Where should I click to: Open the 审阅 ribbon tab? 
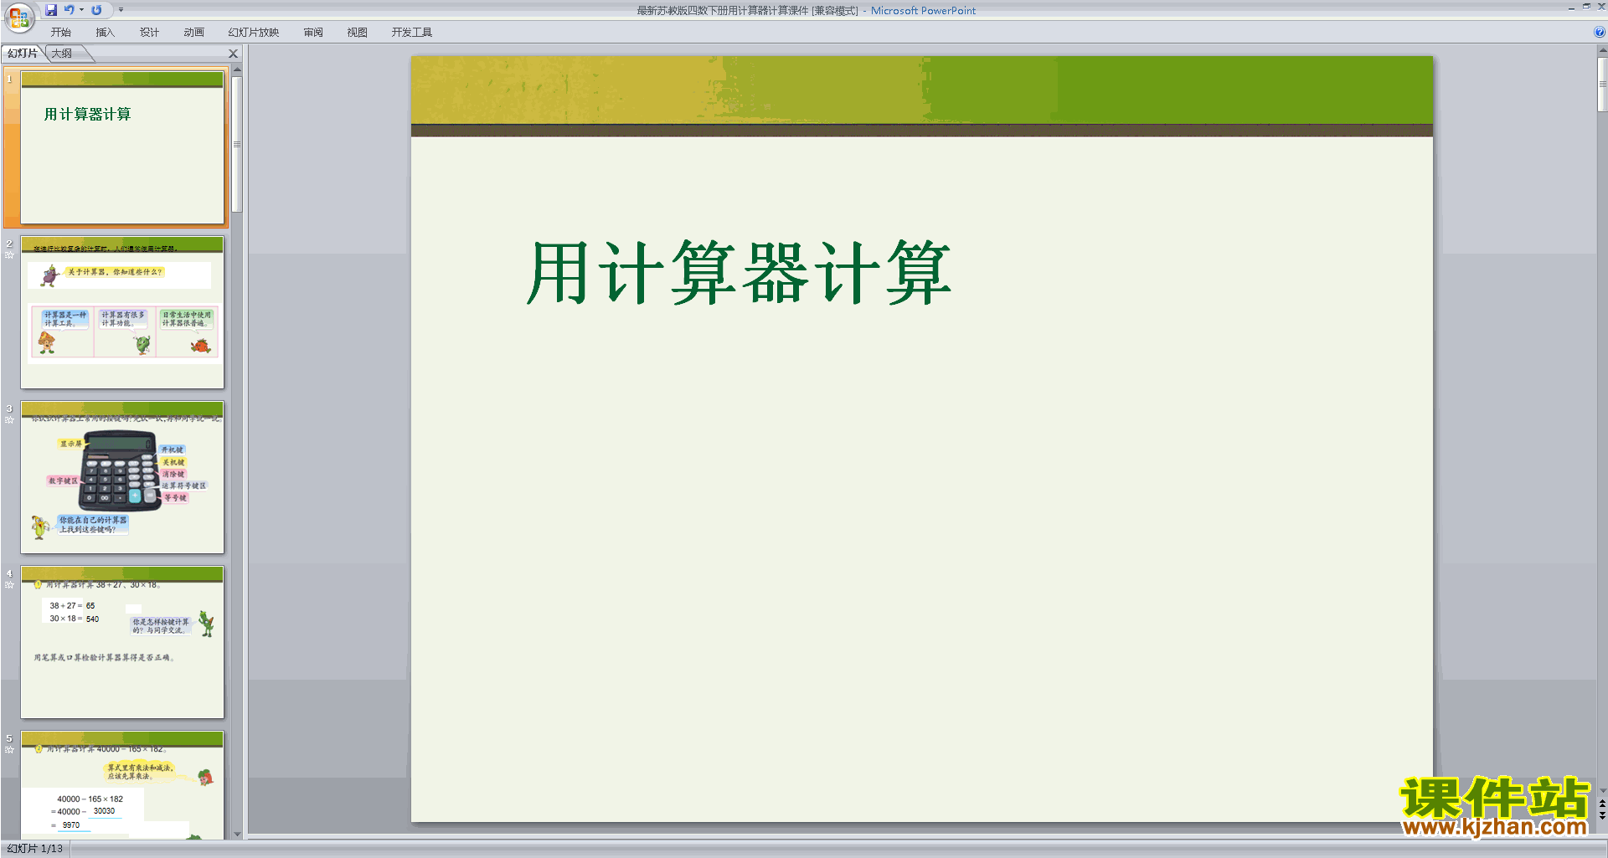[x=313, y=33]
